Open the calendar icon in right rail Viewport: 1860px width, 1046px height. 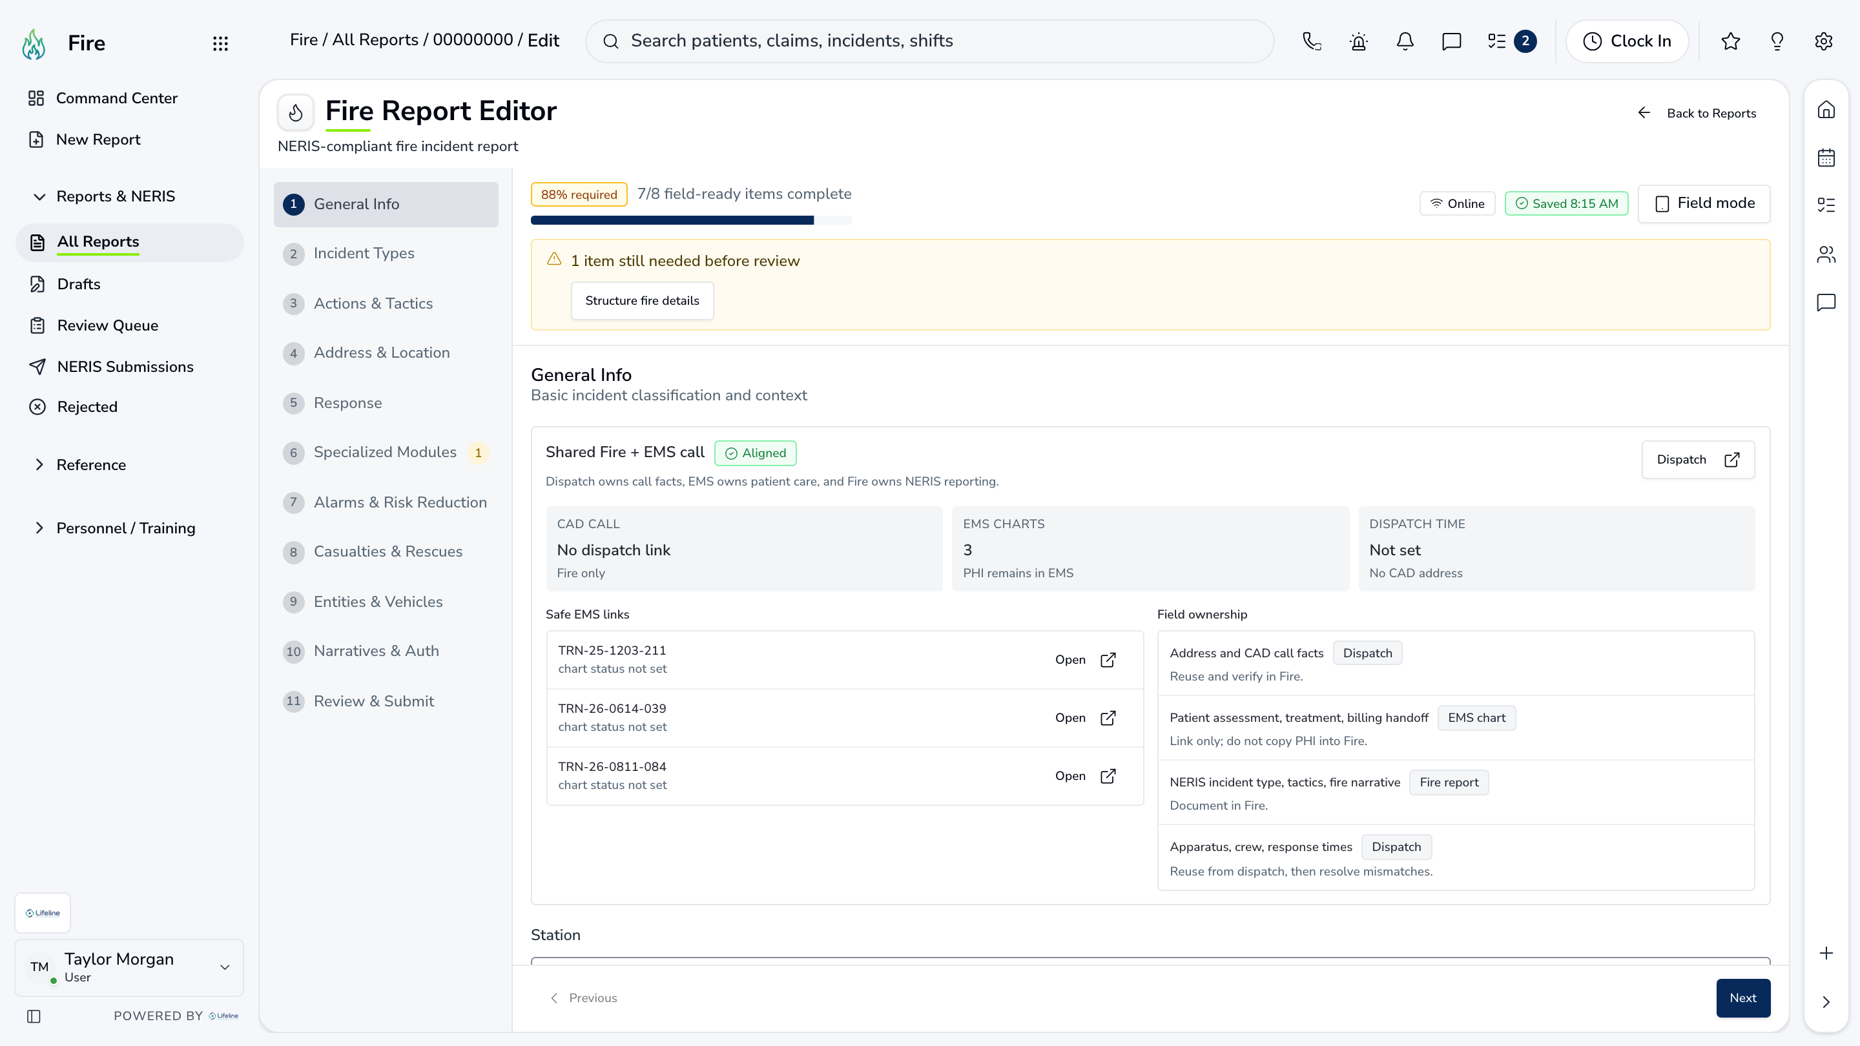coord(1826,158)
